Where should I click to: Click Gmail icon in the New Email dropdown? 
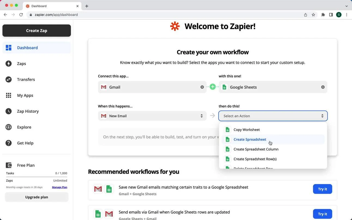click(104, 116)
